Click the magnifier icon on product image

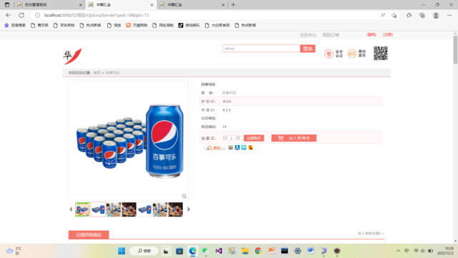pyautogui.click(x=184, y=196)
